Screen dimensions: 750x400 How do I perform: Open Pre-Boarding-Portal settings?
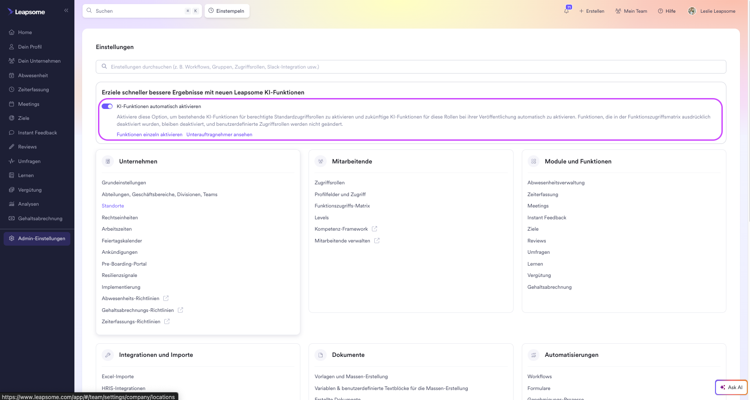tap(124, 264)
